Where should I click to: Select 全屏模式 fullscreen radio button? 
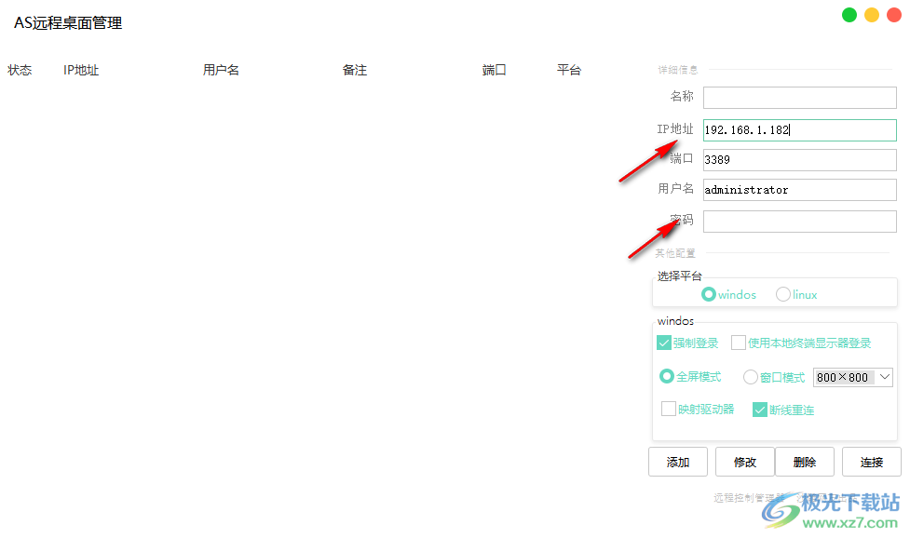[x=667, y=377]
